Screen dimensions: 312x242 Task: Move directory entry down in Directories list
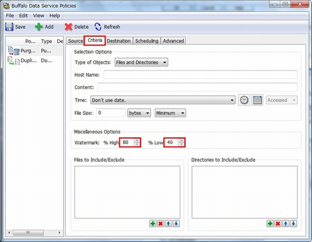point(293,224)
